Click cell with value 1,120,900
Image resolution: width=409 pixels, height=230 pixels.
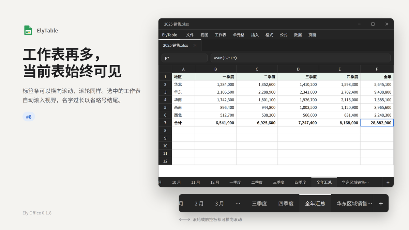[339, 107]
